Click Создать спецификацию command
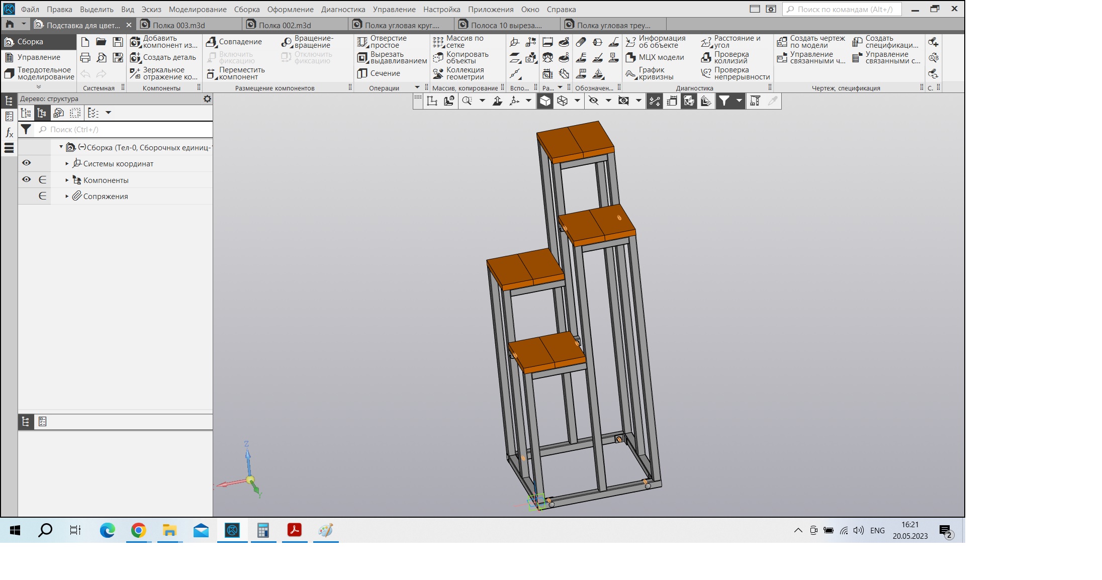The image size is (1102, 580). click(886, 42)
